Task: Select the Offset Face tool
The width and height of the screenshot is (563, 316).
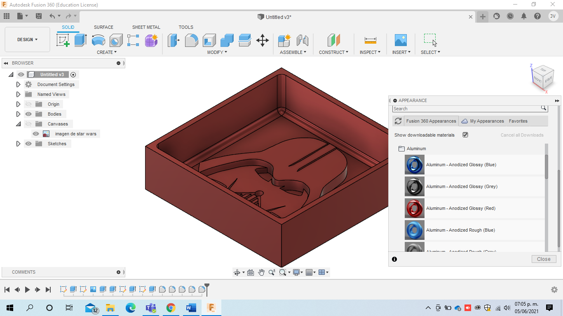Action: 245,40
